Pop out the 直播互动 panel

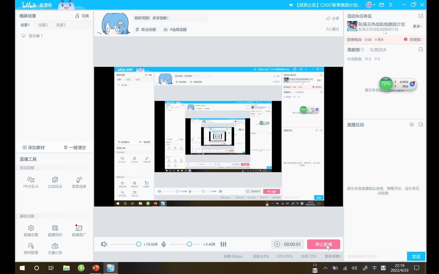click(x=421, y=125)
